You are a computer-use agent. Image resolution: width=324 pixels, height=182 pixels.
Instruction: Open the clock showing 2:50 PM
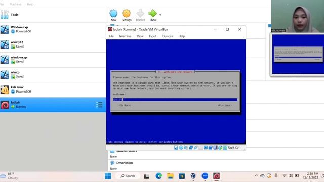tap(311, 176)
